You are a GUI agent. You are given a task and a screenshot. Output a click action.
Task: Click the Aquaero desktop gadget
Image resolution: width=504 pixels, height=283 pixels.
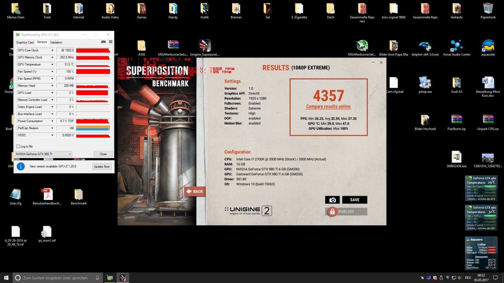[481, 253]
